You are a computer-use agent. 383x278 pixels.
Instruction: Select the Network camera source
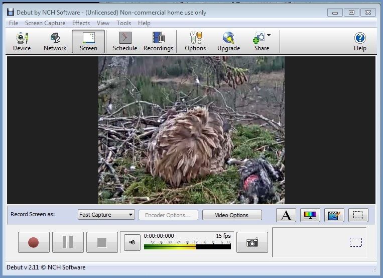(x=55, y=42)
